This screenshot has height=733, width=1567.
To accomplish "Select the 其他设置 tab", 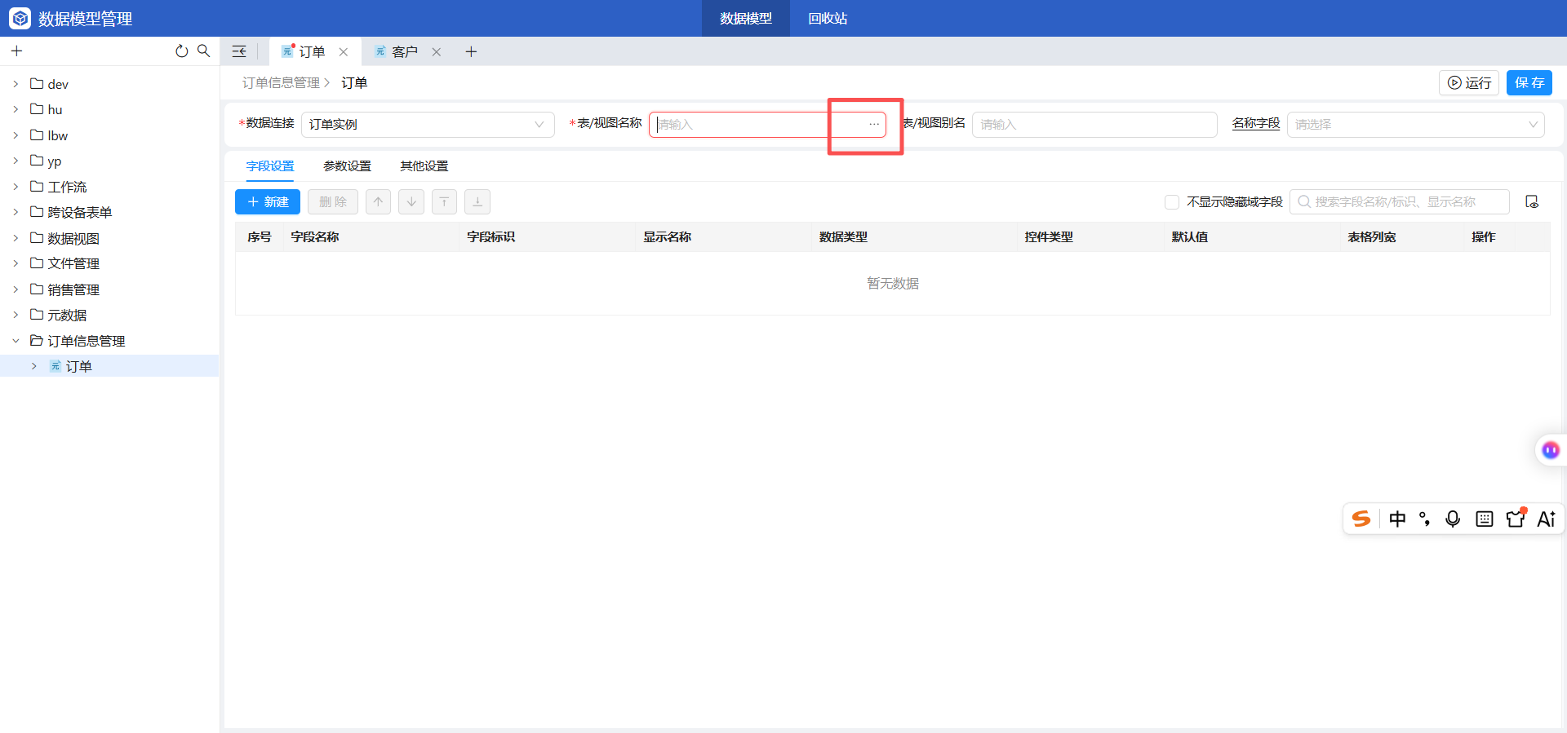I will (424, 166).
